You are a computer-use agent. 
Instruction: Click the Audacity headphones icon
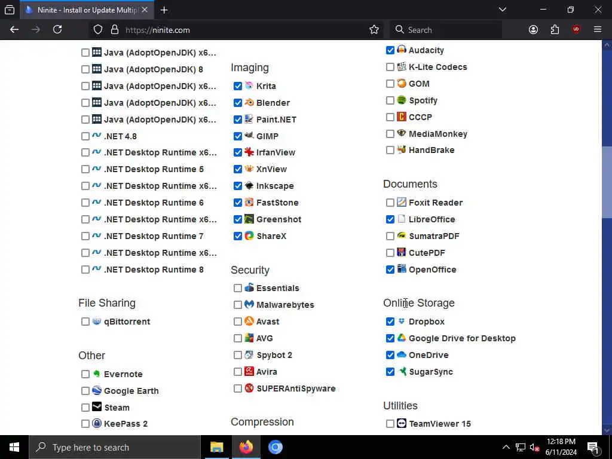tap(401, 50)
